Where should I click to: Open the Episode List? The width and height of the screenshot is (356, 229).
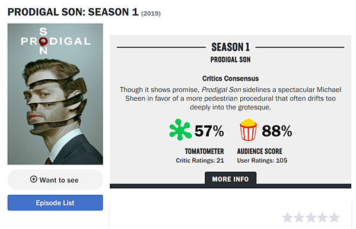point(55,203)
